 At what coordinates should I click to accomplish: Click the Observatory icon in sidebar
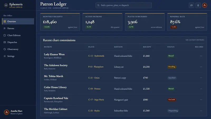tap(5, 49)
